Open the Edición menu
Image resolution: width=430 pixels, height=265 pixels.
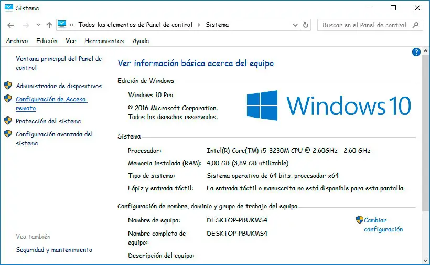point(47,41)
